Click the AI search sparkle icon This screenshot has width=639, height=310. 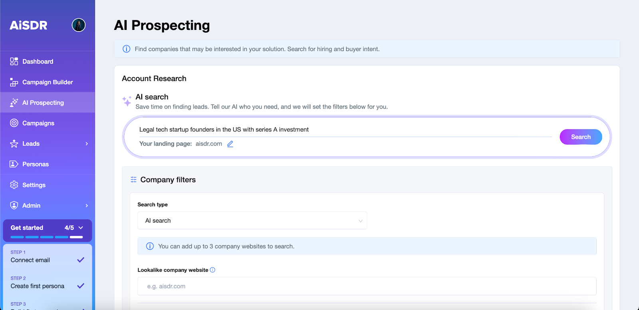(127, 101)
